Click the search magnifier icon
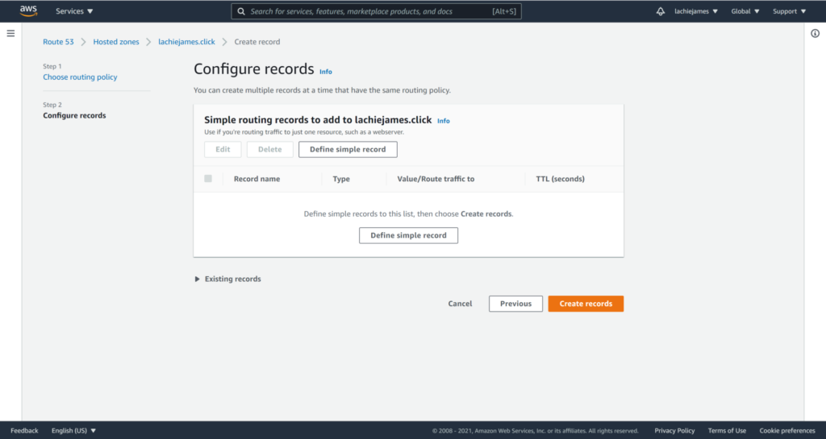The height and width of the screenshot is (439, 826). [240, 11]
